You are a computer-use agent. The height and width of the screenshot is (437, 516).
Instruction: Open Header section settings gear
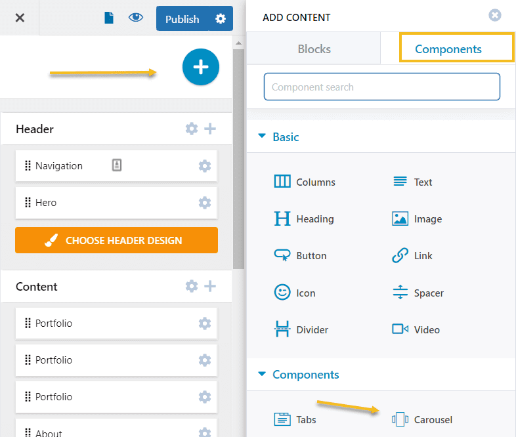click(x=192, y=129)
